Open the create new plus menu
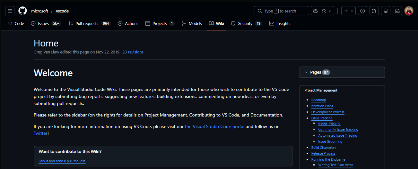The width and height of the screenshot is (418, 169). click(348, 11)
